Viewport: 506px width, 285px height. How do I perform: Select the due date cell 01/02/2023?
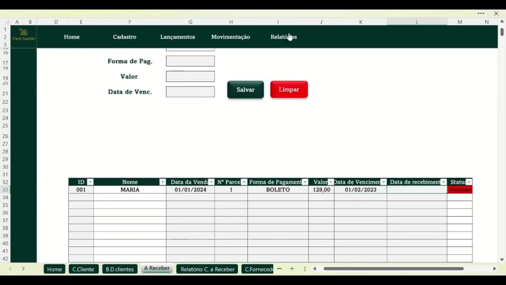pos(361,190)
